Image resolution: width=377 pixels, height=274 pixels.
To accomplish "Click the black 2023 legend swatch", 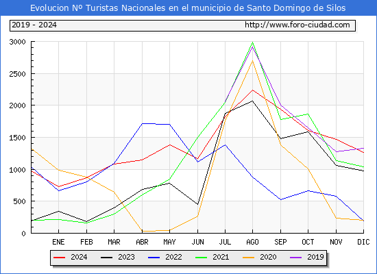I will tap(106, 258).
